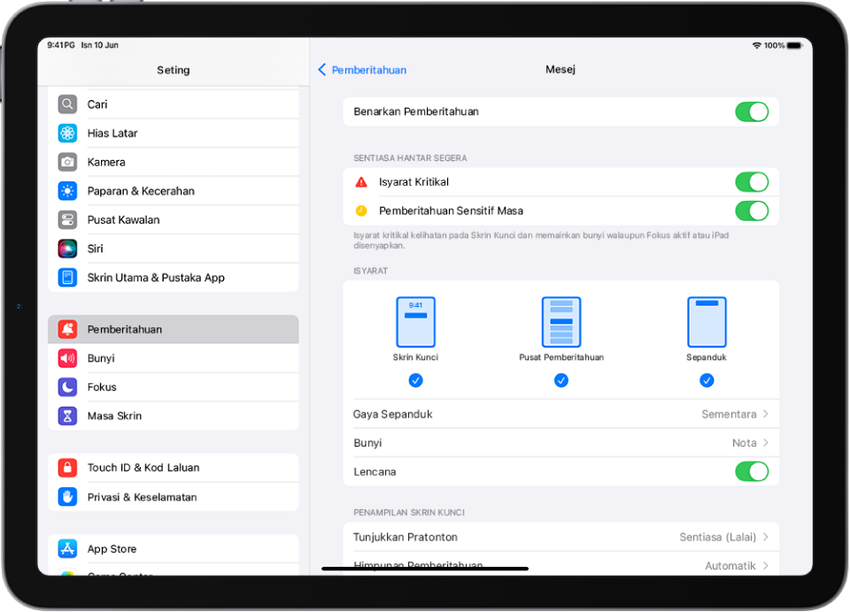
Task: Open Siri settings
Action: point(174,248)
